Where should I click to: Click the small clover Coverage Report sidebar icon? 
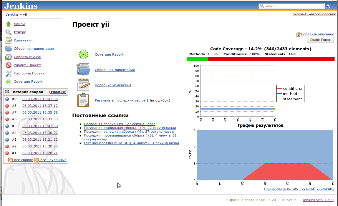[9, 82]
